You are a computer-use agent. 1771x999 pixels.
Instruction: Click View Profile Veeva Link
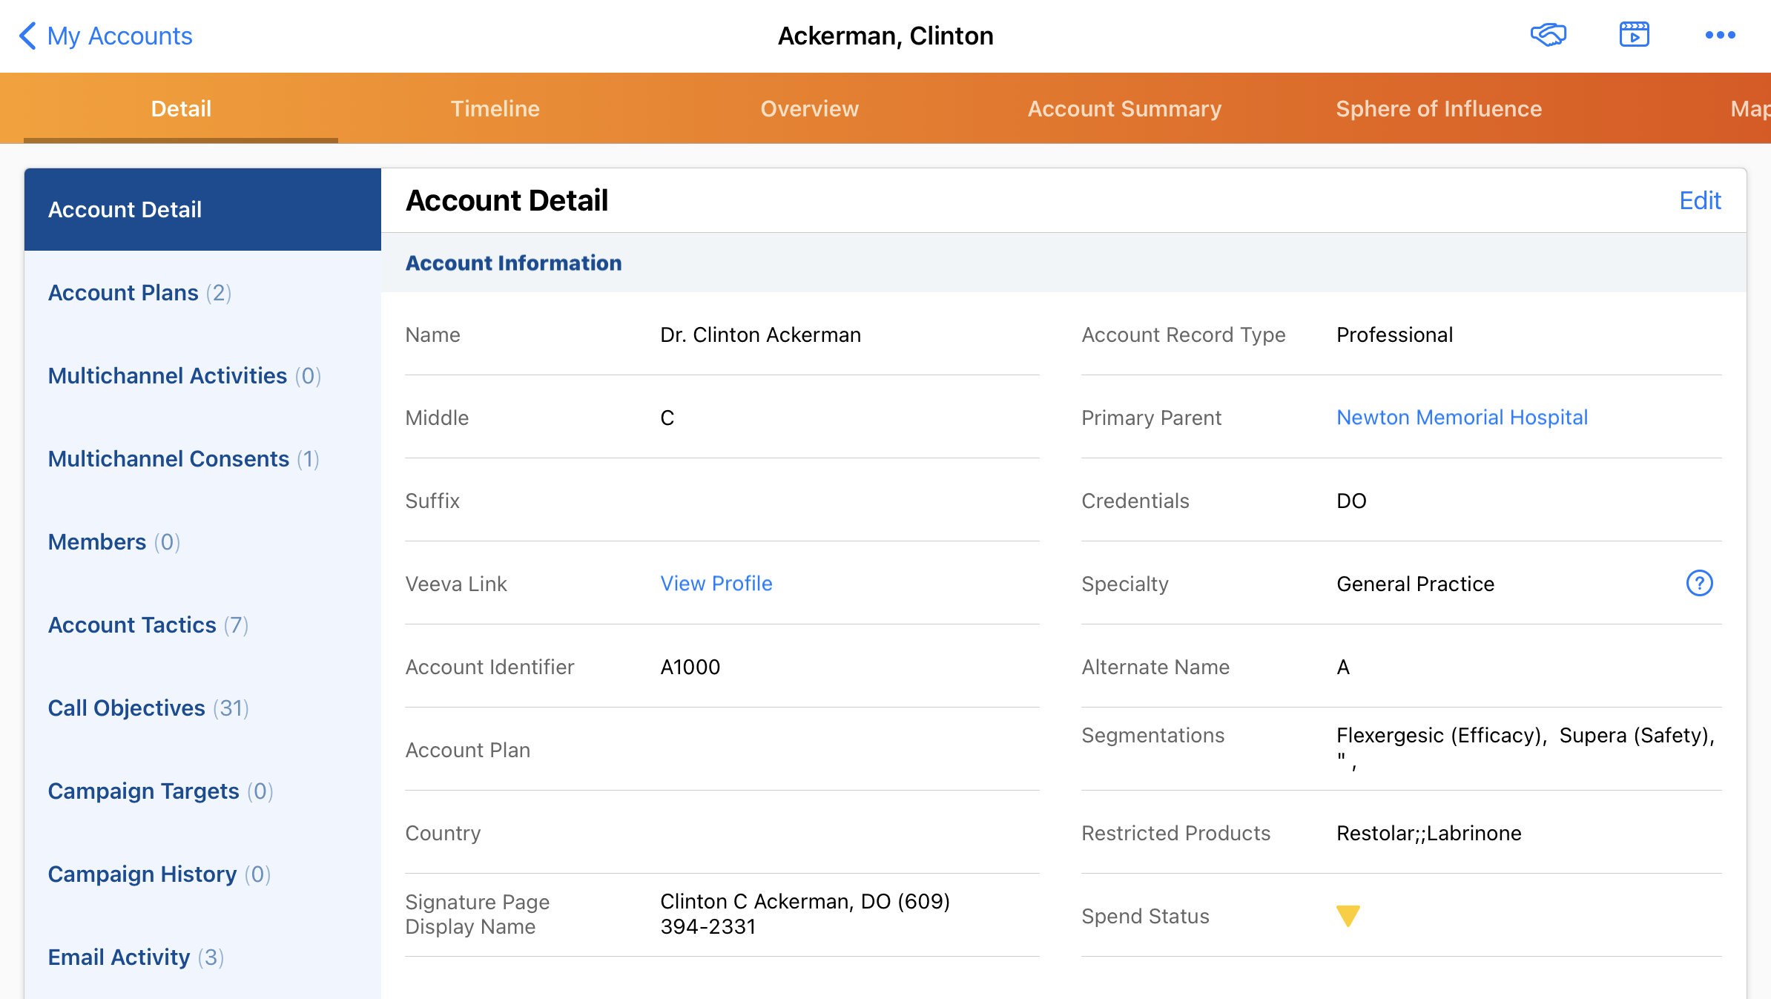(716, 584)
